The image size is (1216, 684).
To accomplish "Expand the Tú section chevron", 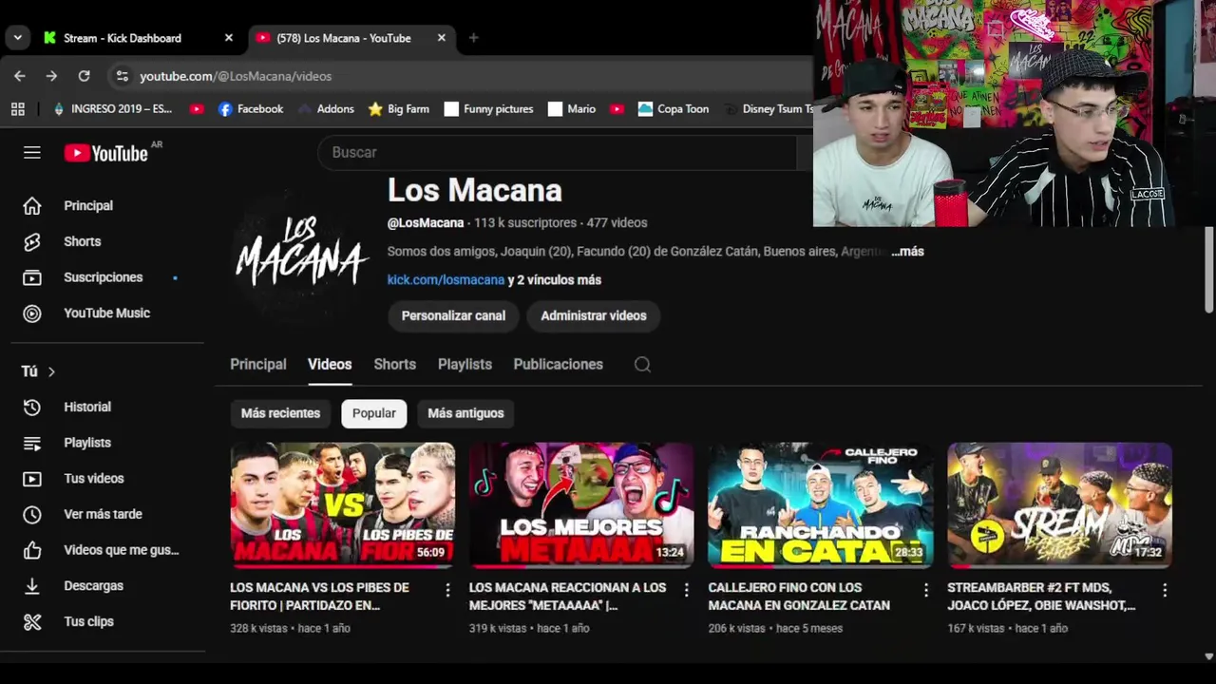I will click(51, 371).
